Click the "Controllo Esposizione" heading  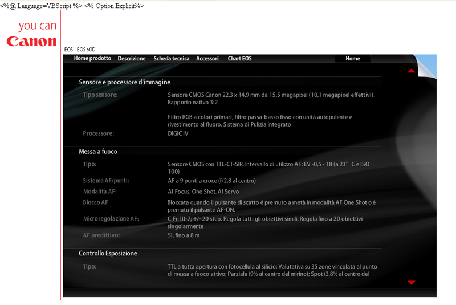pyautogui.click(x=108, y=253)
